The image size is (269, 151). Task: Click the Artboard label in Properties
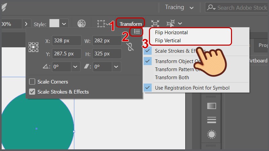[258, 61]
